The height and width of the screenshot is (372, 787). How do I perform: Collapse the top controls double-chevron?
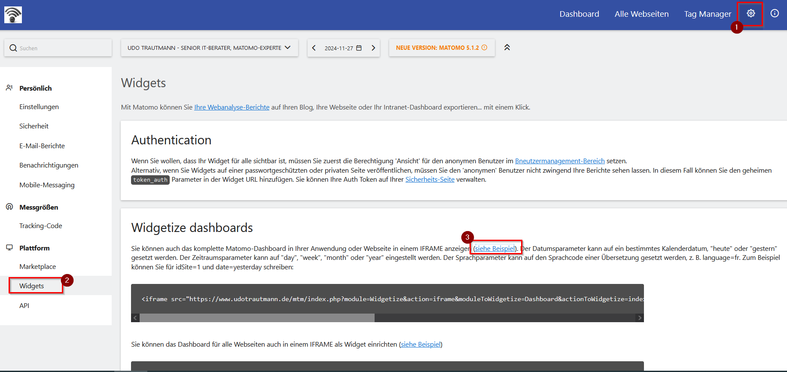507,47
